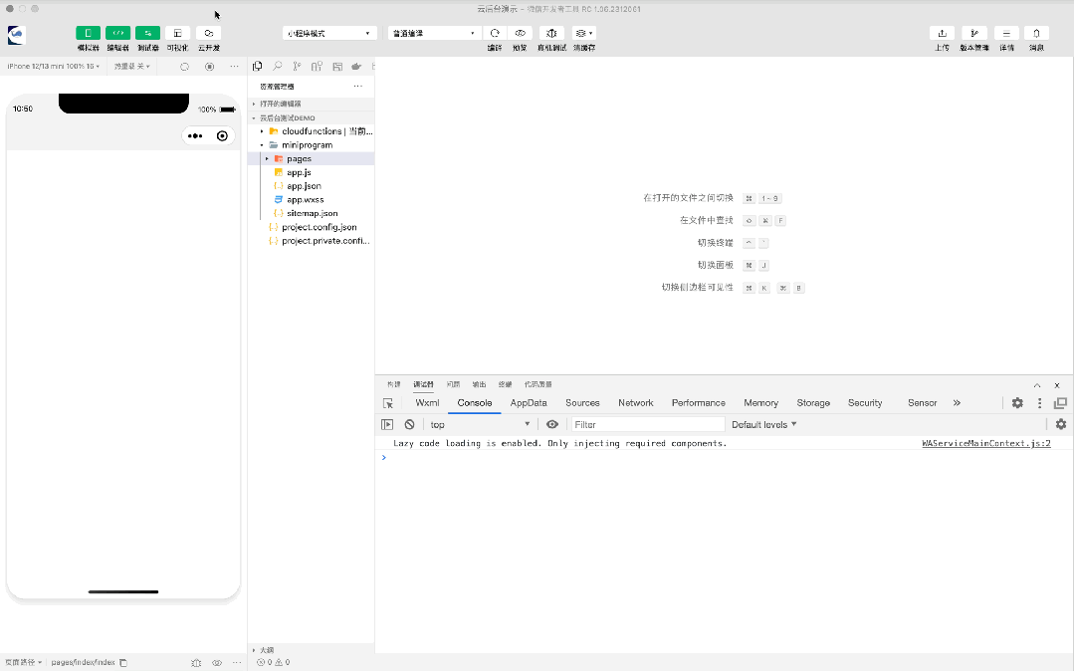This screenshot has width=1074, height=671.
Task: Open the 清缓存 clear cache dropdown
Action: click(583, 33)
